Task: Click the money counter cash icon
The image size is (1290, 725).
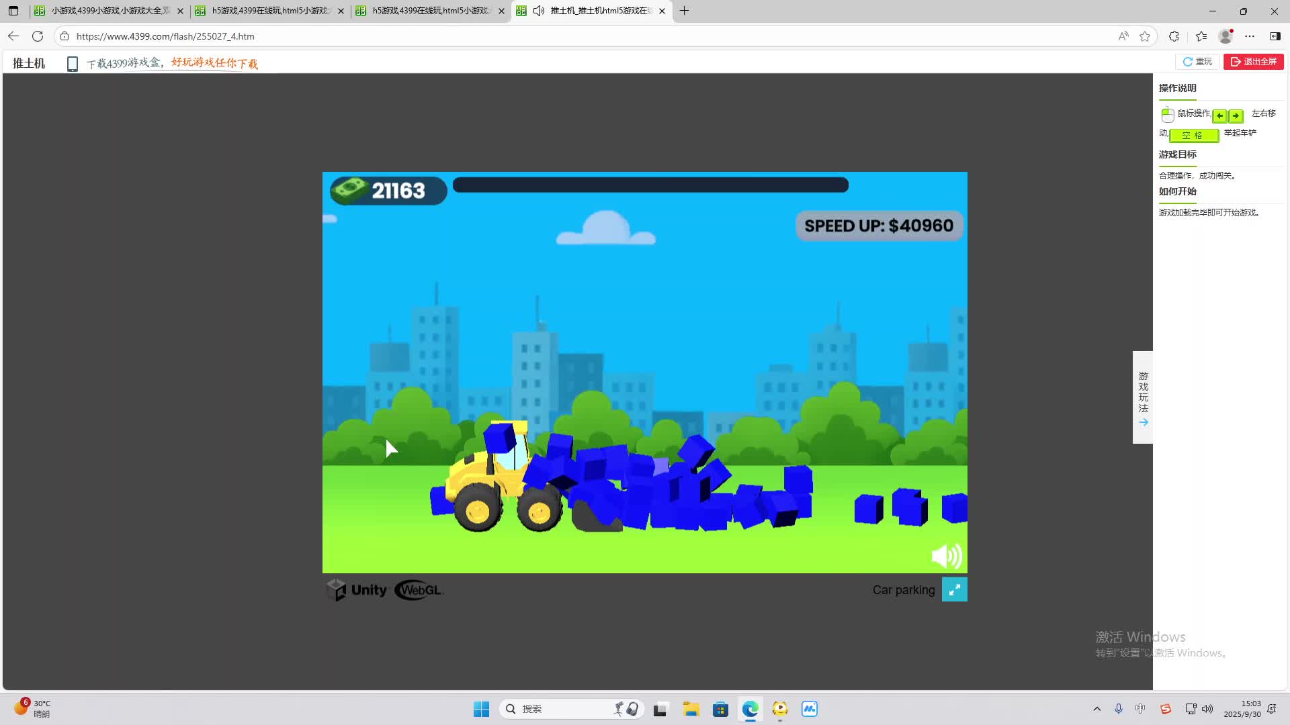Action: [x=349, y=190]
